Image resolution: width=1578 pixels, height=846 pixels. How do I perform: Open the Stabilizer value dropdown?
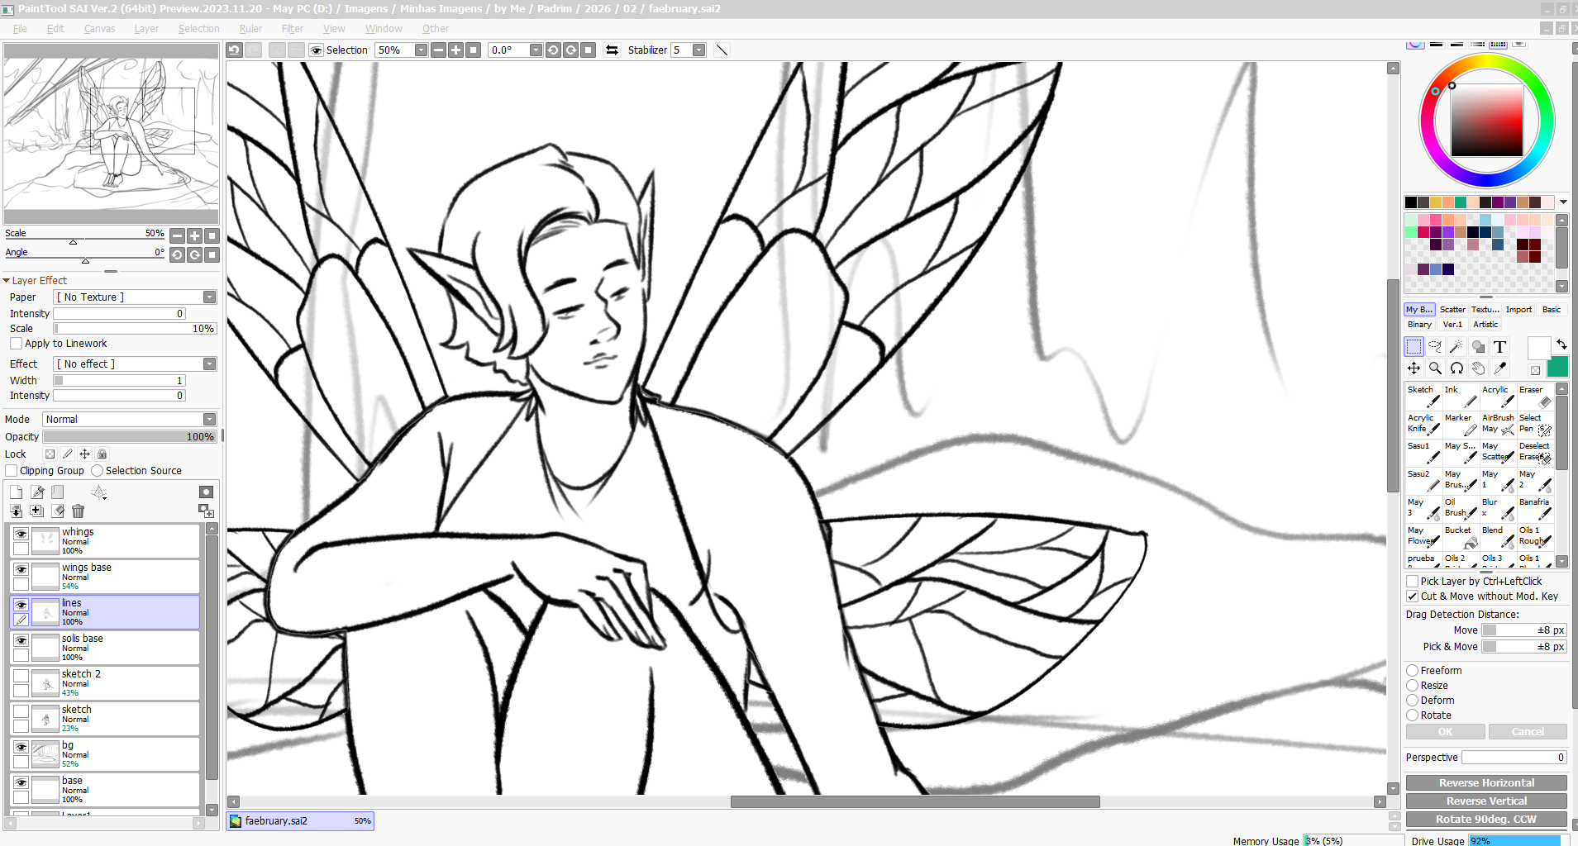pos(699,50)
